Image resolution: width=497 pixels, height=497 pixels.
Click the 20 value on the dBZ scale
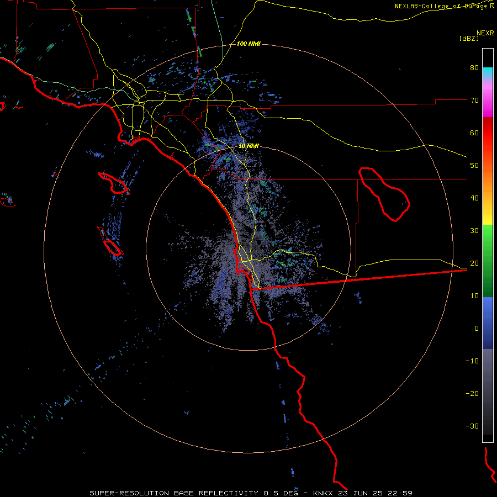(x=474, y=263)
